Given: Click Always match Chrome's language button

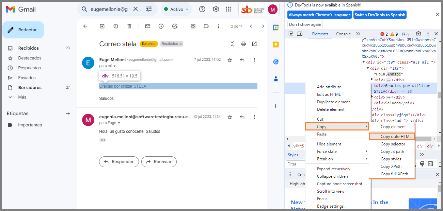Looking at the screenshot, I should (x=320, y=15).
